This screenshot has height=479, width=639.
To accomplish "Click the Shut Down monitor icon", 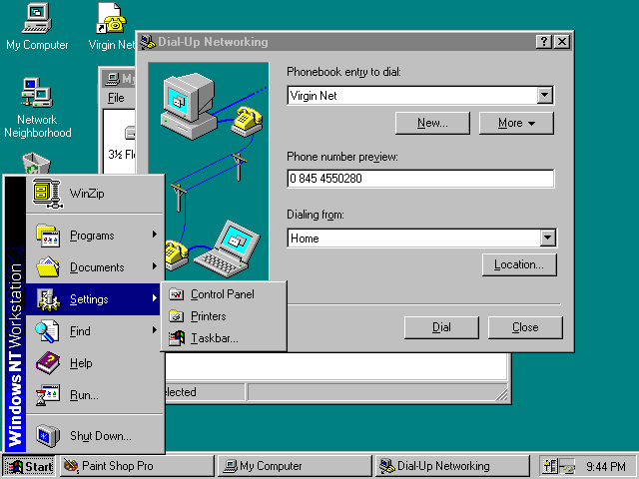I will click(x=47, y=435).
